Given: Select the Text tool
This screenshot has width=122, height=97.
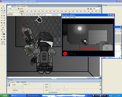Looking at the screenshot, I should click(x=4, y=15).
